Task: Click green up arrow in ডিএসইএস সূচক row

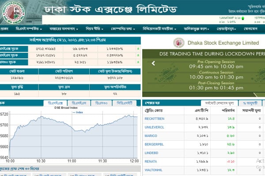Action: click(138, 55)
